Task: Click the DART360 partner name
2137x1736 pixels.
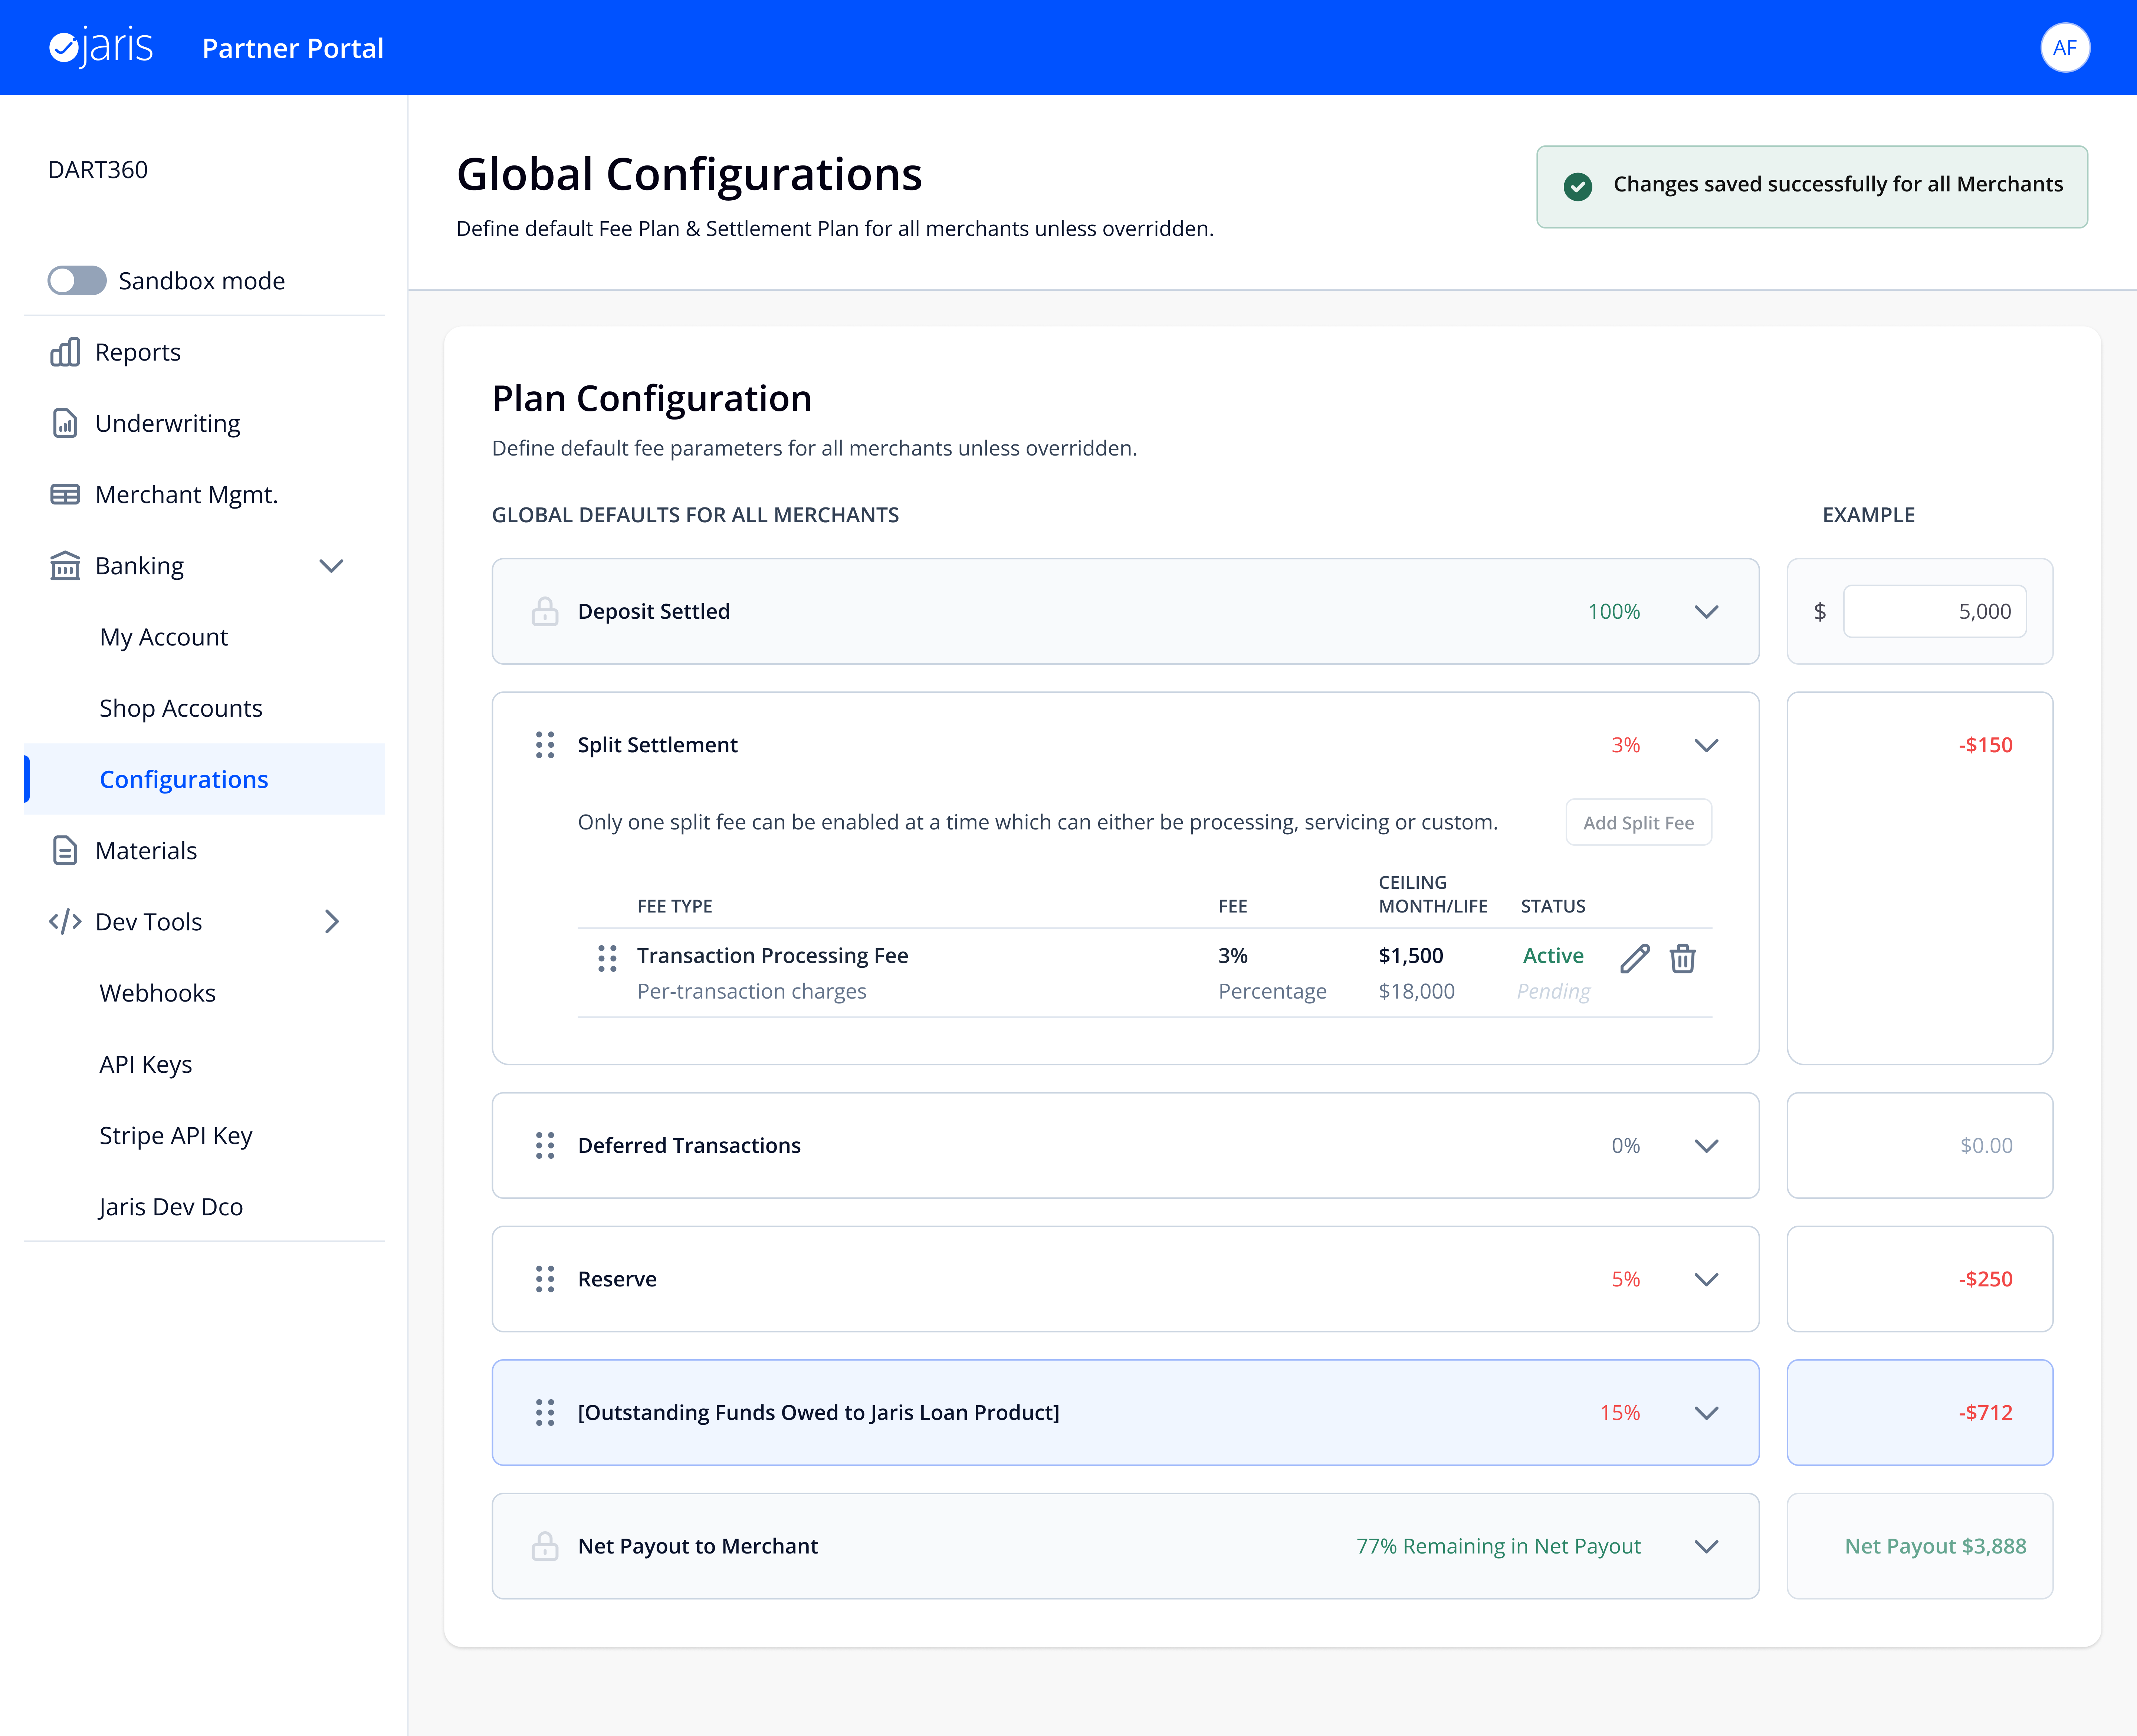Action: click(98, 170)
